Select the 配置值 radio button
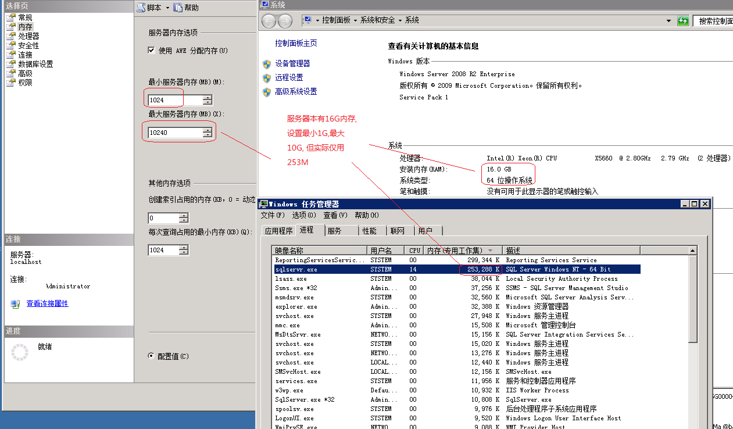The image size is (733, 429). [152, 356]
